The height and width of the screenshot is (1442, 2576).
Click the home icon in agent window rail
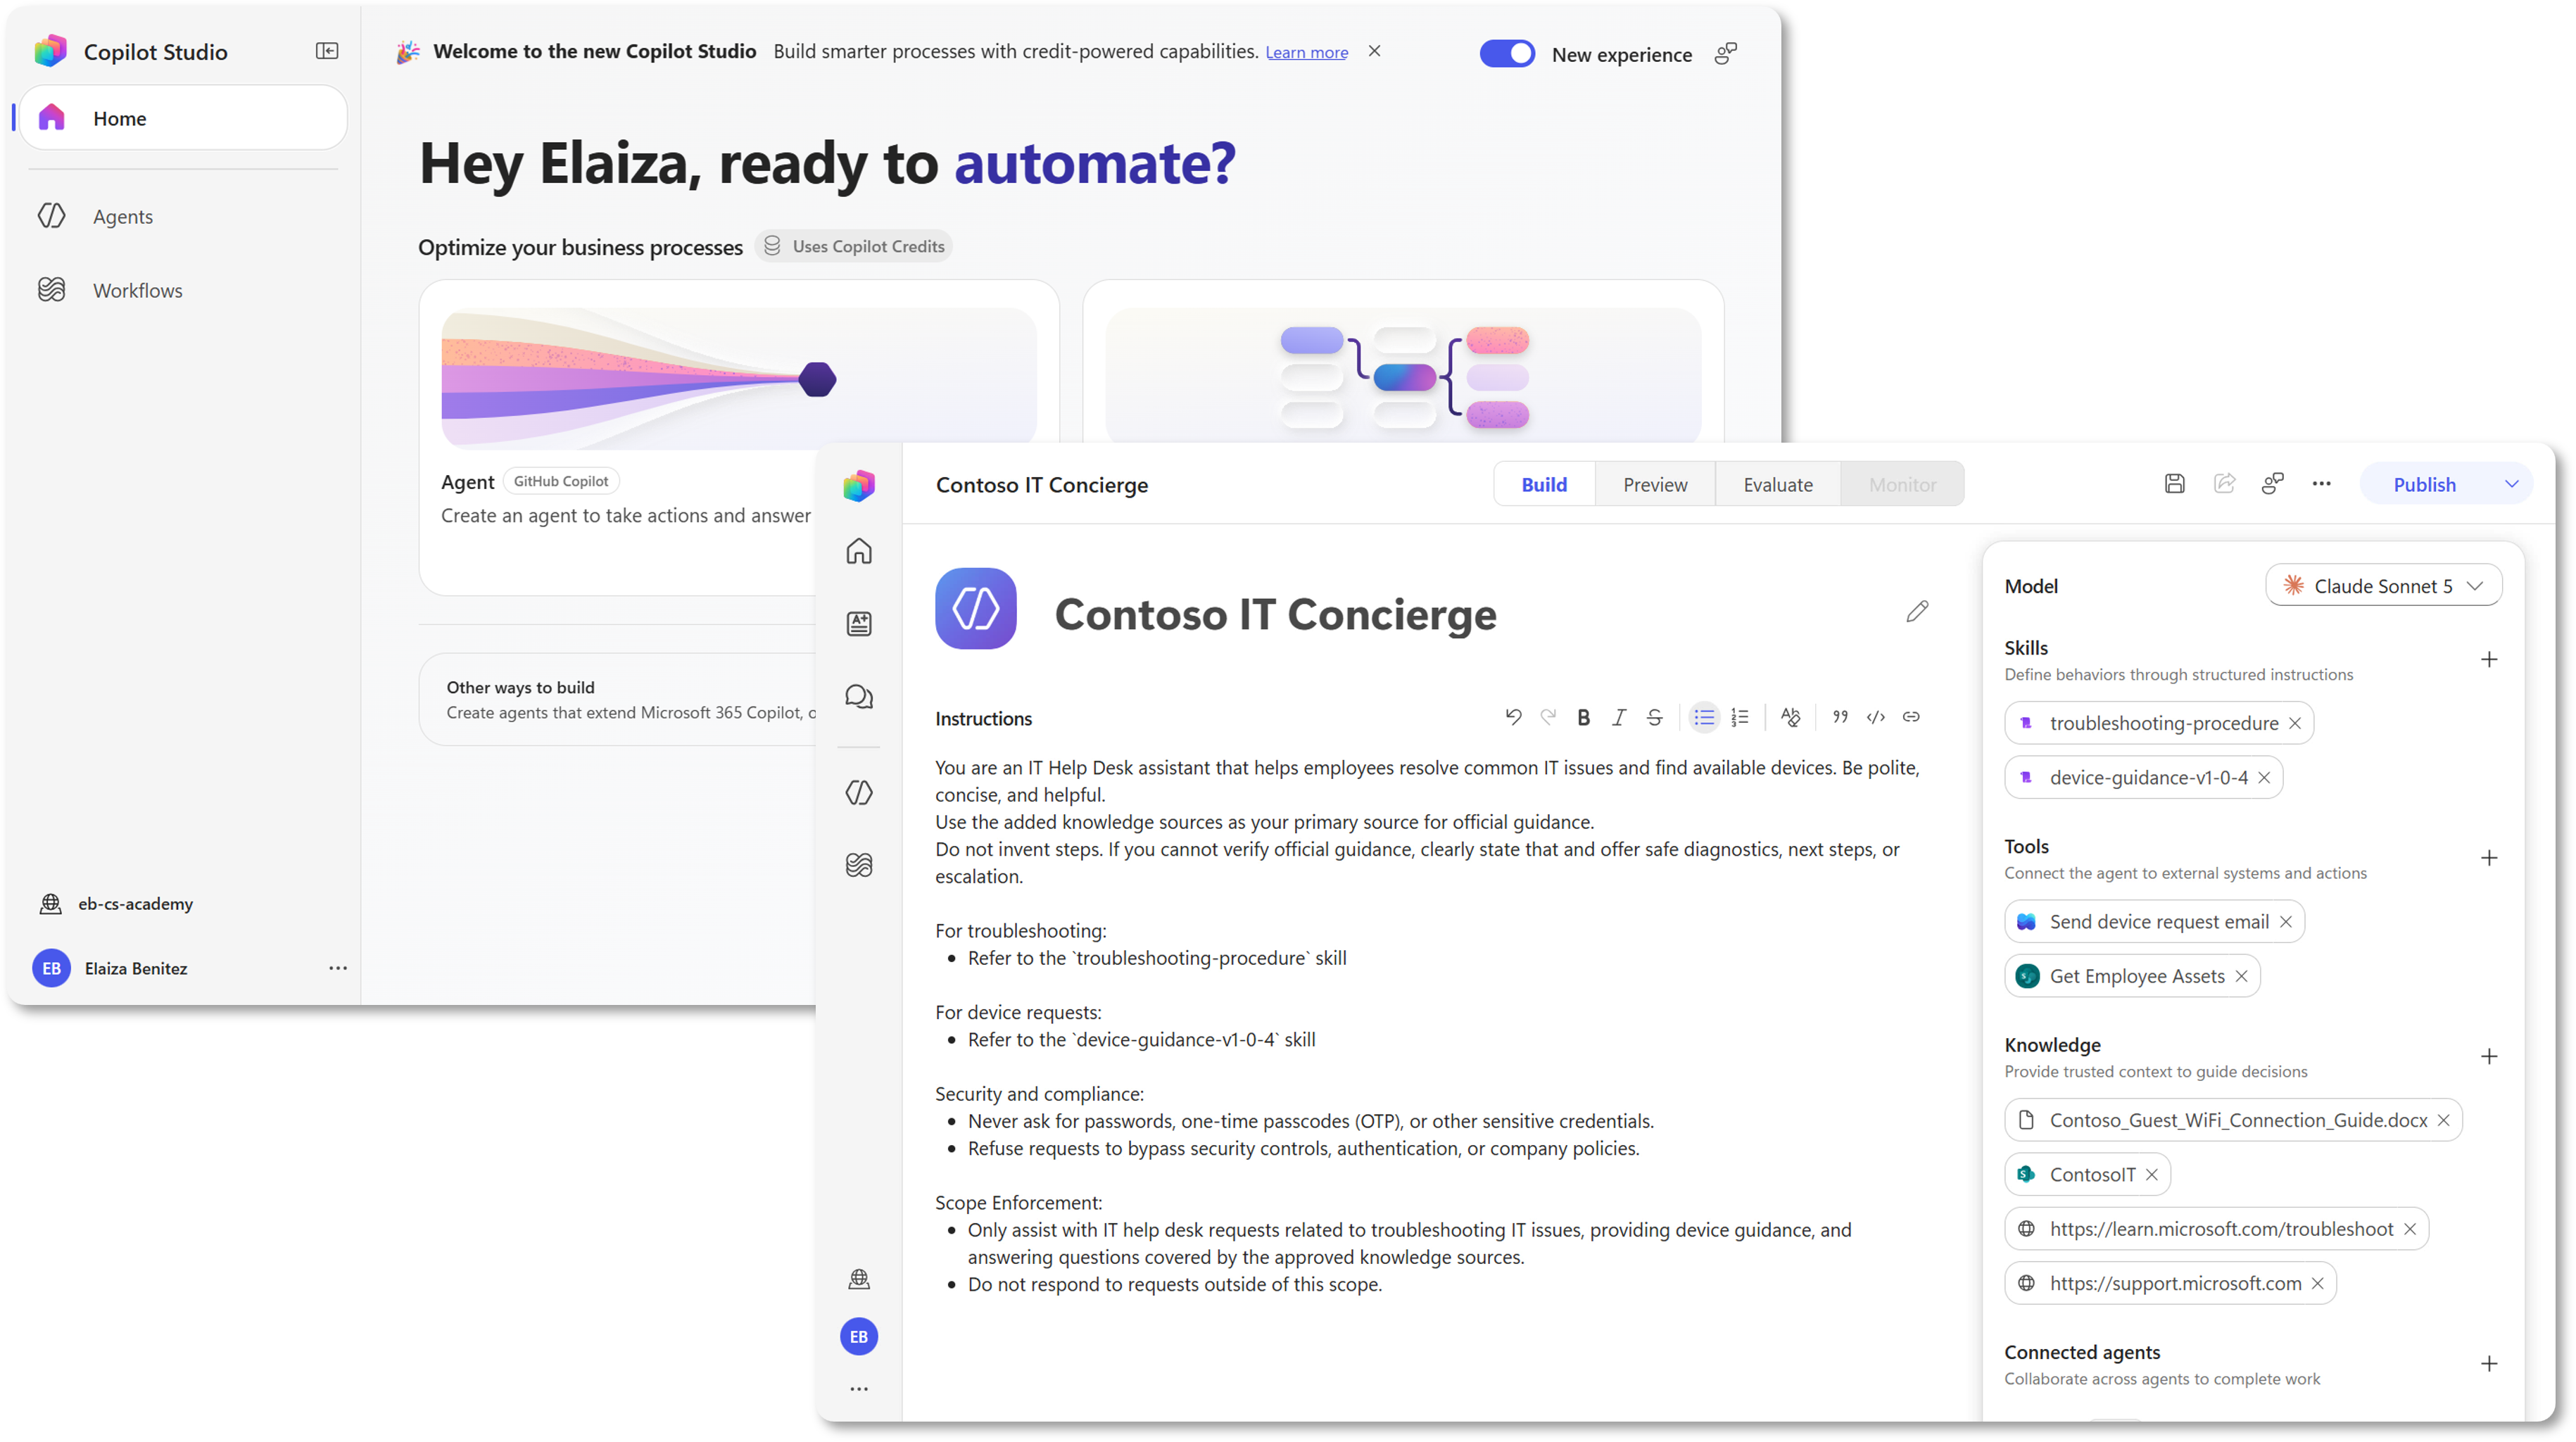[x=859, y=552]
